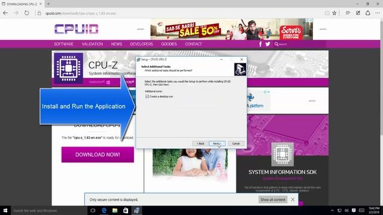Click the Edge share icon
The width and height of the screenshot is (383, 215).
[368, 13]
